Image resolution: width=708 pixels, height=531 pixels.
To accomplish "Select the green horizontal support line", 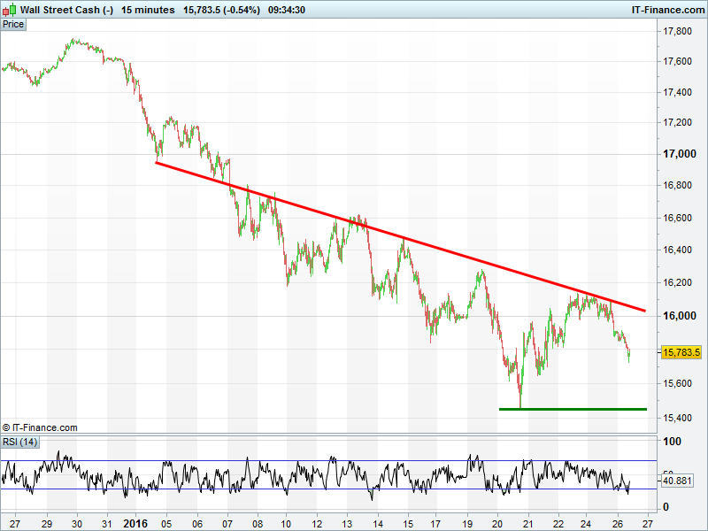I will pos(573,409).
